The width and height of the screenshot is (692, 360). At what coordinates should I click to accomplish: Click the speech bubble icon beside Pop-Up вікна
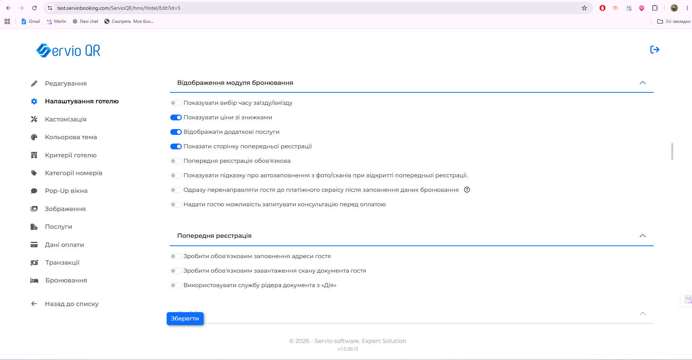tap(34, 191)
